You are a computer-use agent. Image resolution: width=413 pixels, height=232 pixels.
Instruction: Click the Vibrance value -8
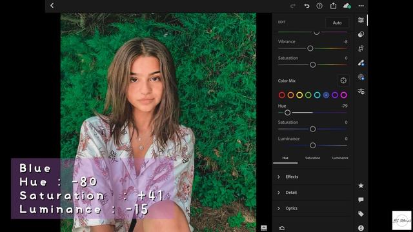click(345, 41)
